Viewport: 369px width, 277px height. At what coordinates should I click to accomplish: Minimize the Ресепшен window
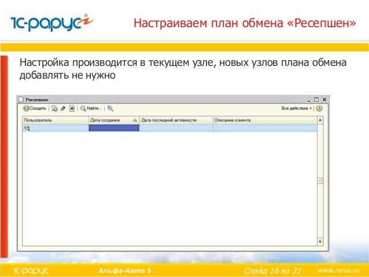tap(309, 100)
